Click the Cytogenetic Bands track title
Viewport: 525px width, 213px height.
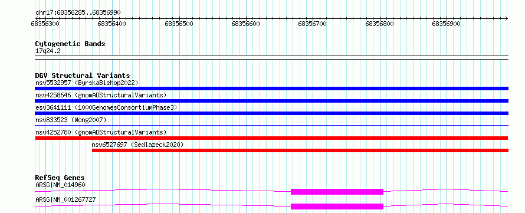pos(70,44)
